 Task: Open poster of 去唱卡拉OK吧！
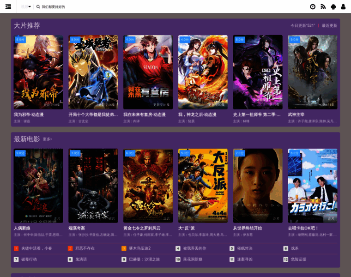pyautogui.click(x=313, y=186)
